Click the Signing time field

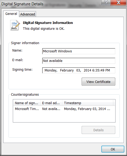click(79, 70)
